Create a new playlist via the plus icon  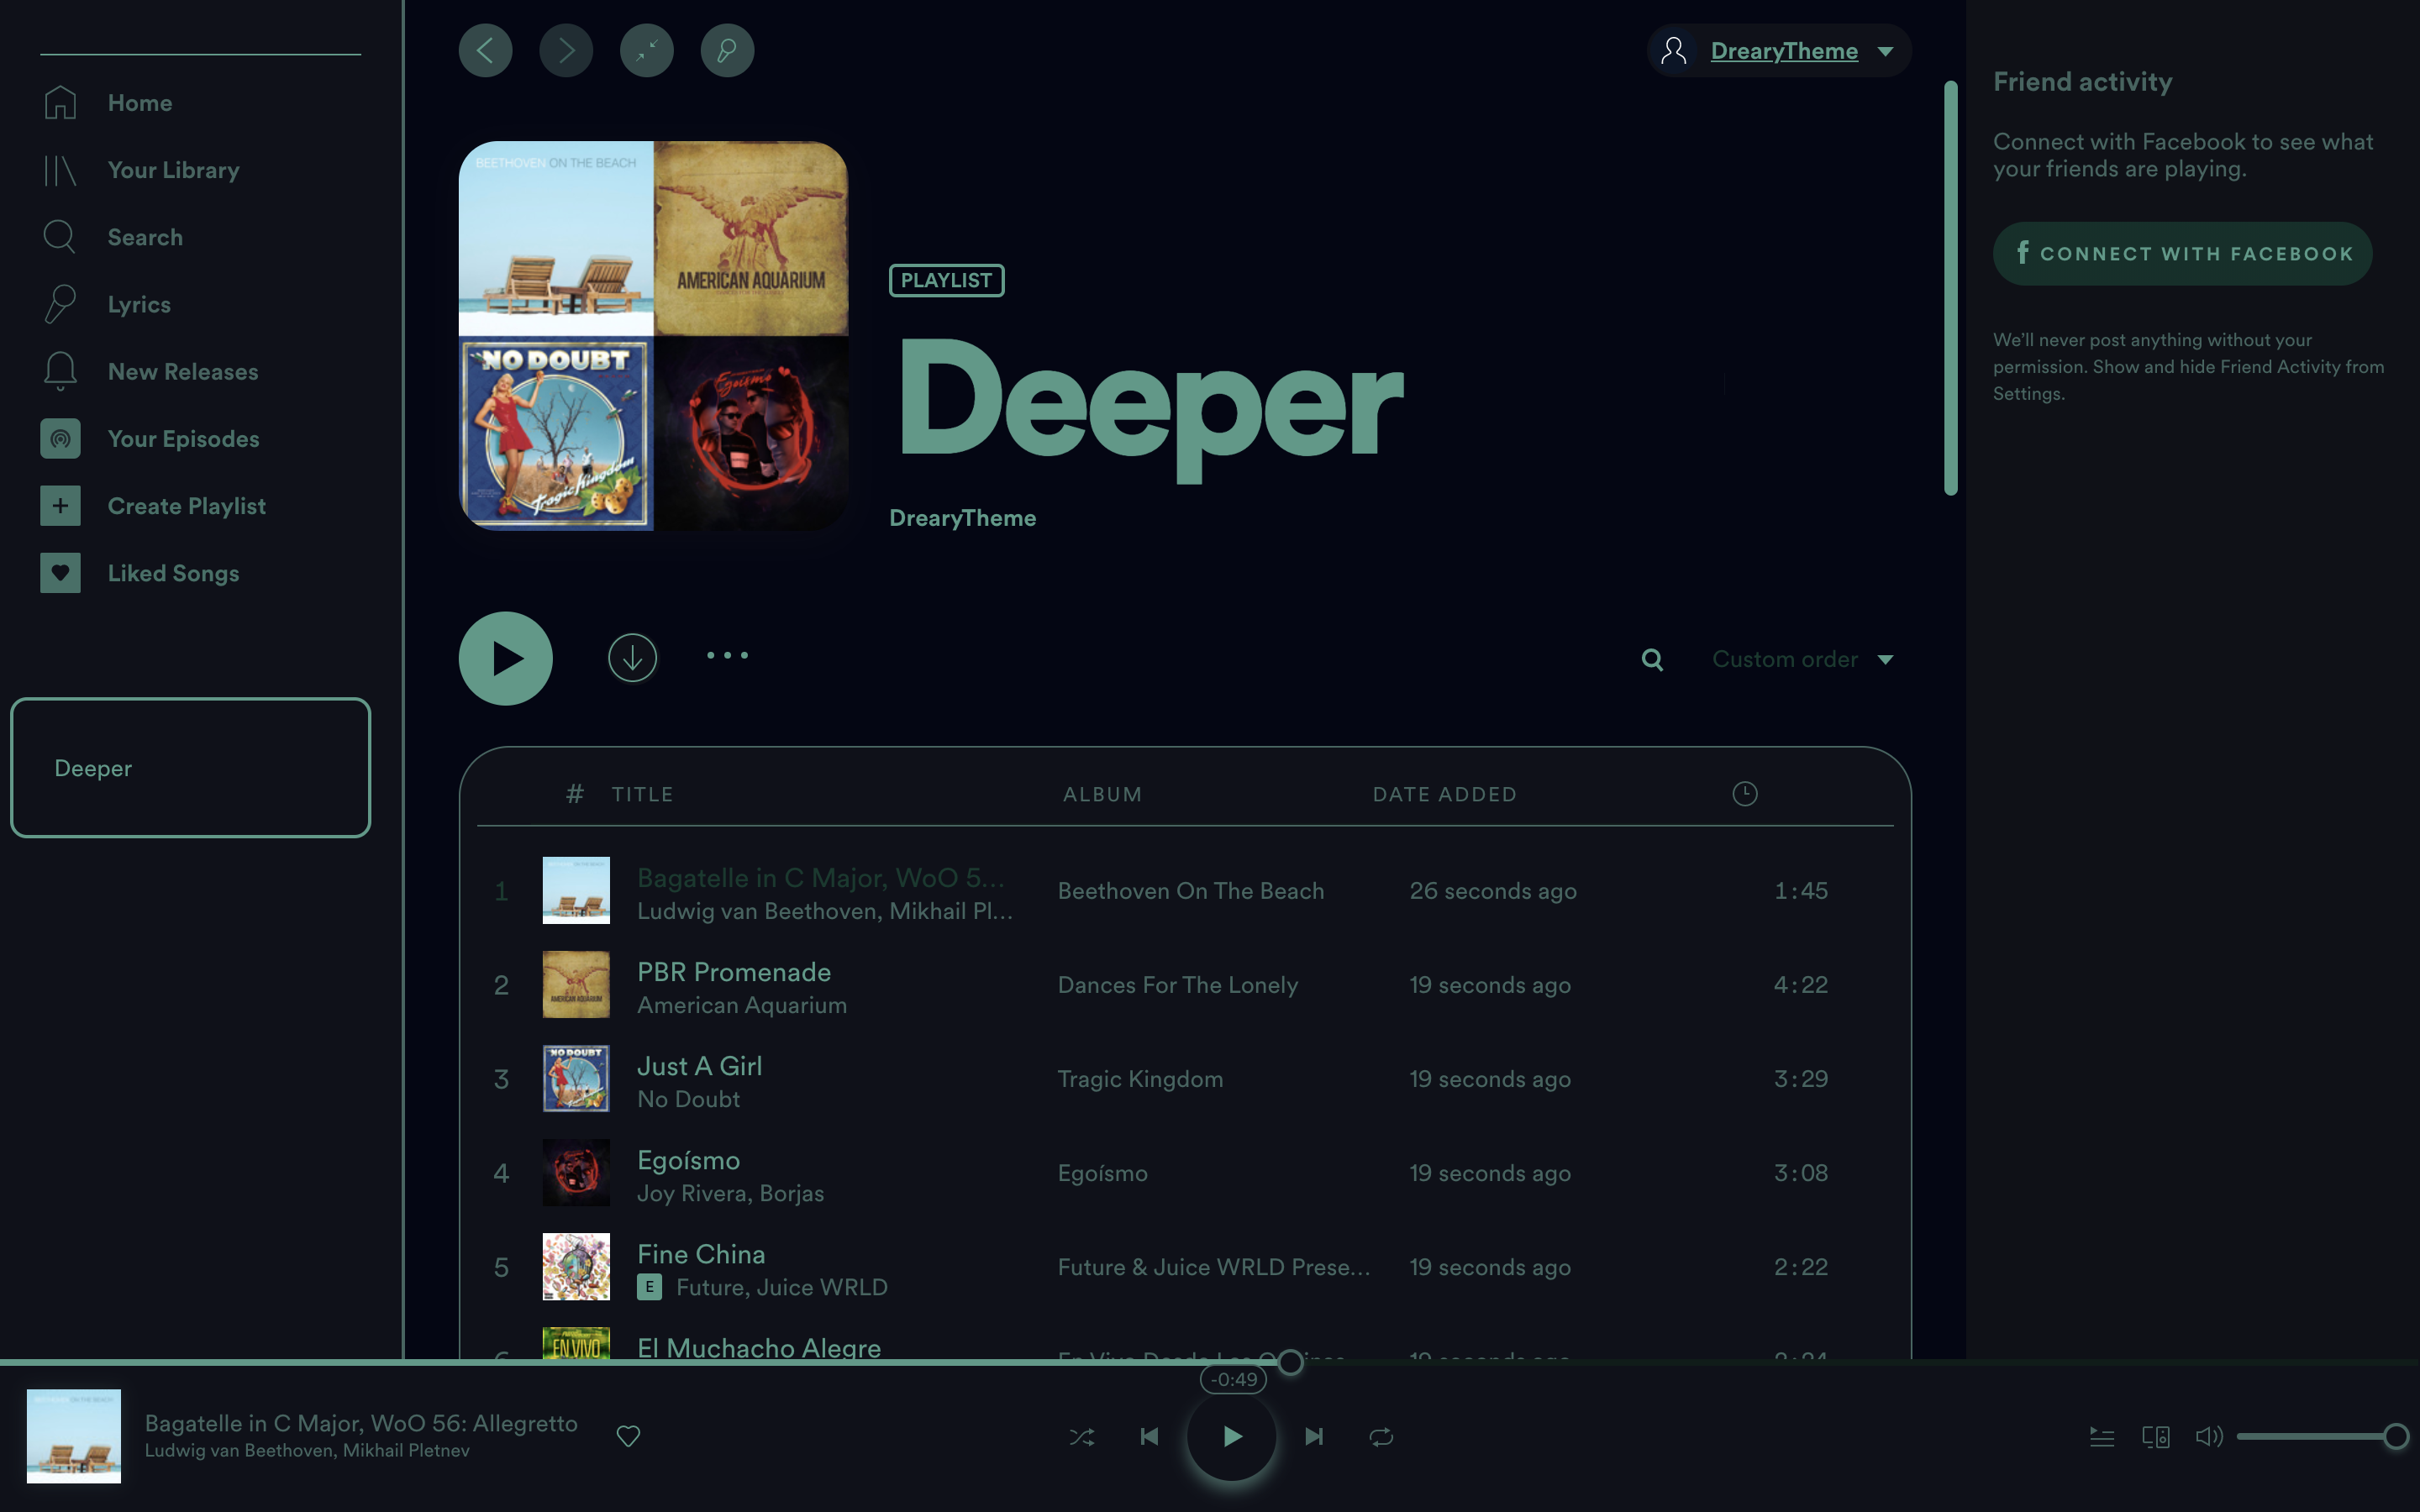tap(60, 505)
